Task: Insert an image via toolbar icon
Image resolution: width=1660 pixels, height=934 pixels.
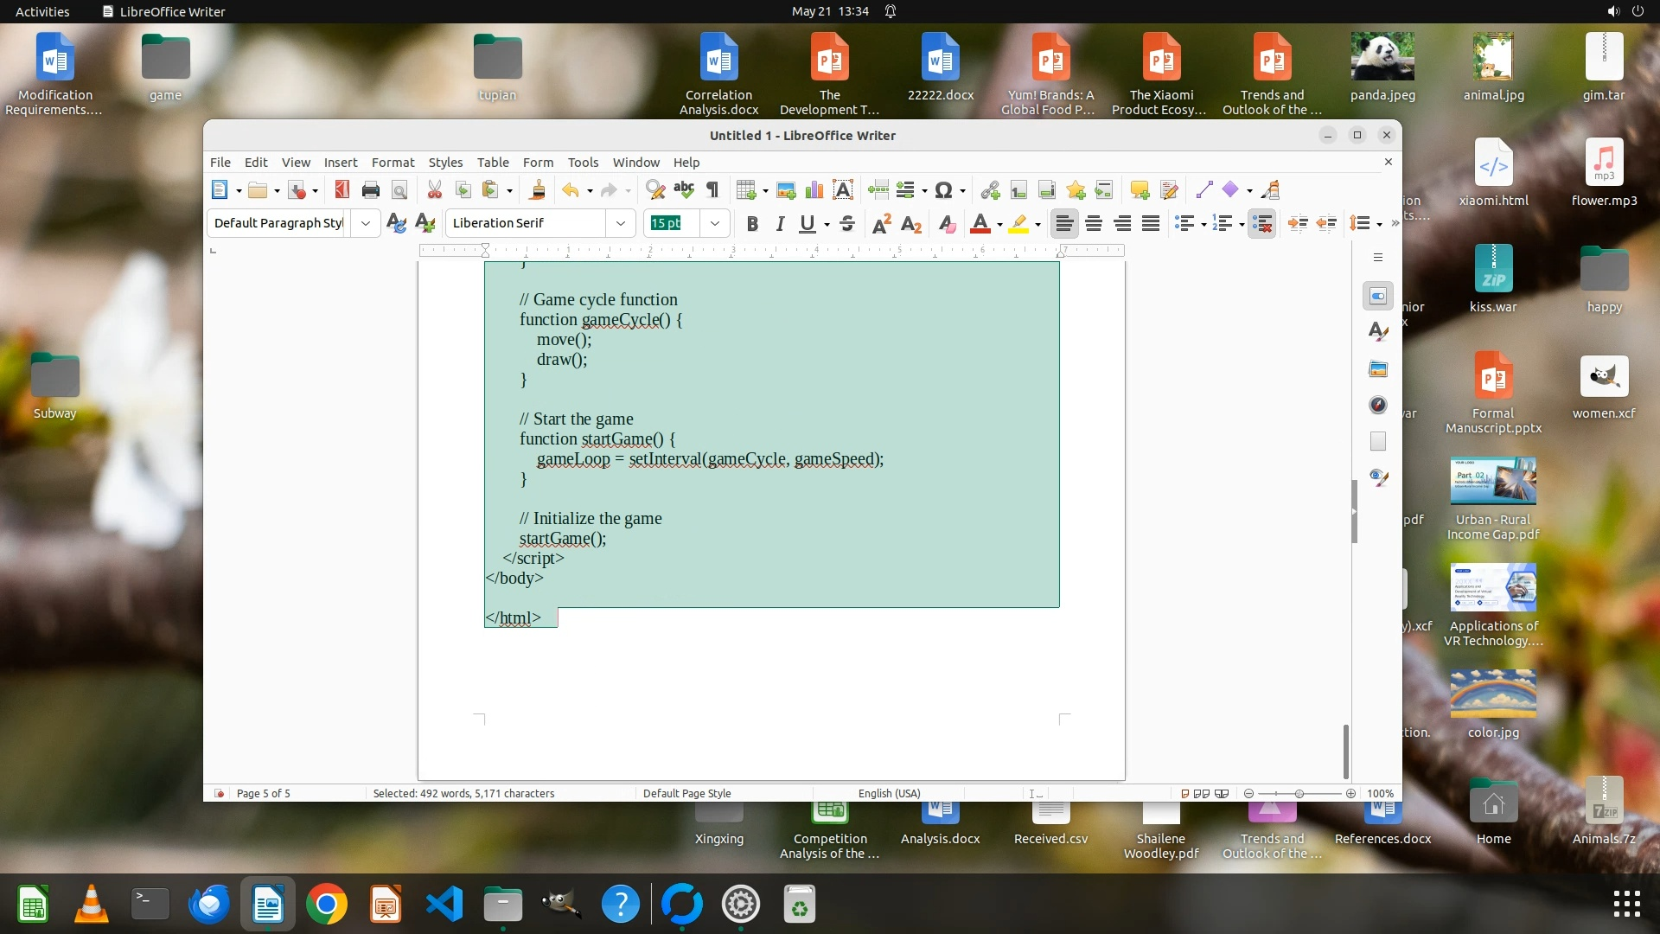Action: (786, 190)
